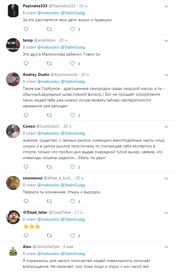Open the chevron menu on Alex's tweet

(x=166, y=247)
